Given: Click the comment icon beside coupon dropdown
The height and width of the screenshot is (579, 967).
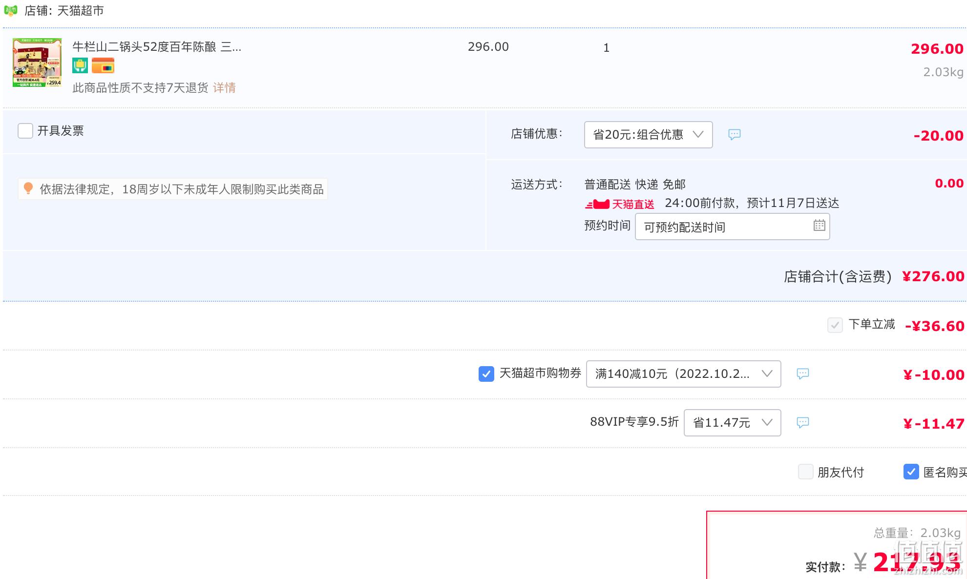Looking at the screenshot, I should click(x=803, y=374).
